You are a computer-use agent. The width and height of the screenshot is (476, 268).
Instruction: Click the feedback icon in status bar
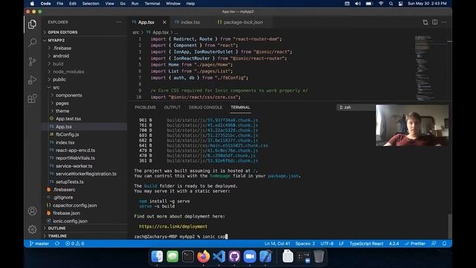pos(434,243)
